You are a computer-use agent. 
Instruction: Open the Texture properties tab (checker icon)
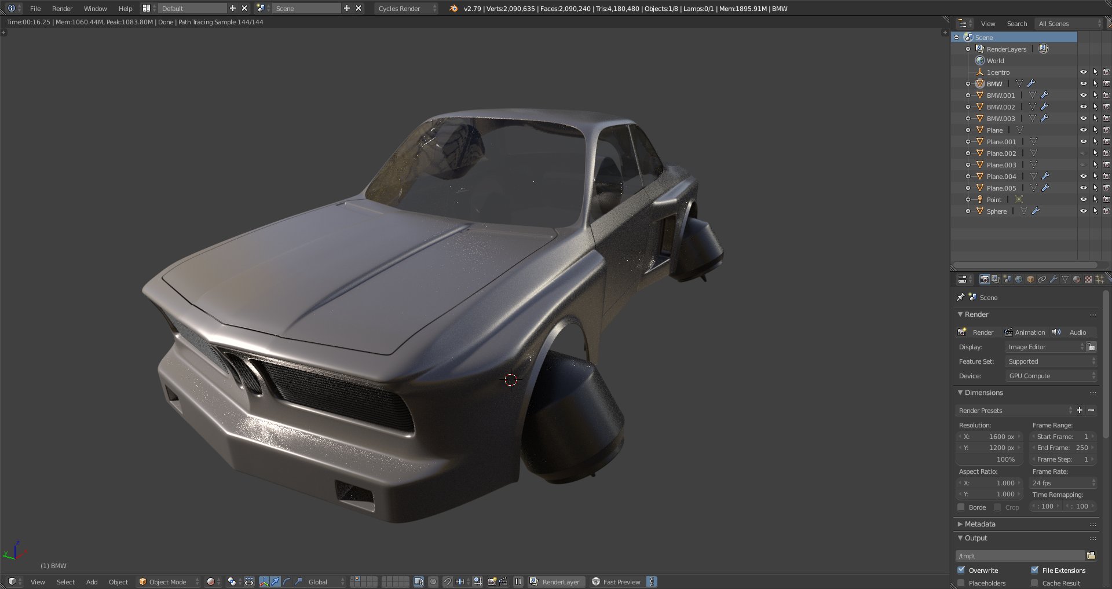coord(1088,279)
